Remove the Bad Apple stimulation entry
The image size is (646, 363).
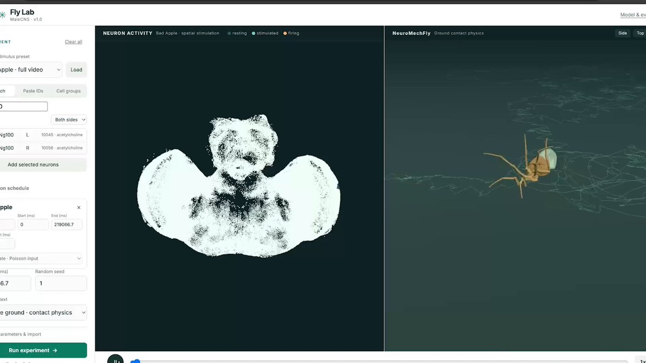(79, 208)
